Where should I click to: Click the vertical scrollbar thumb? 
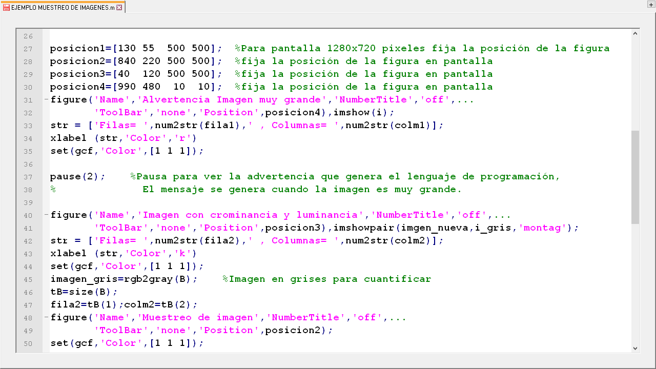[635, 177]
